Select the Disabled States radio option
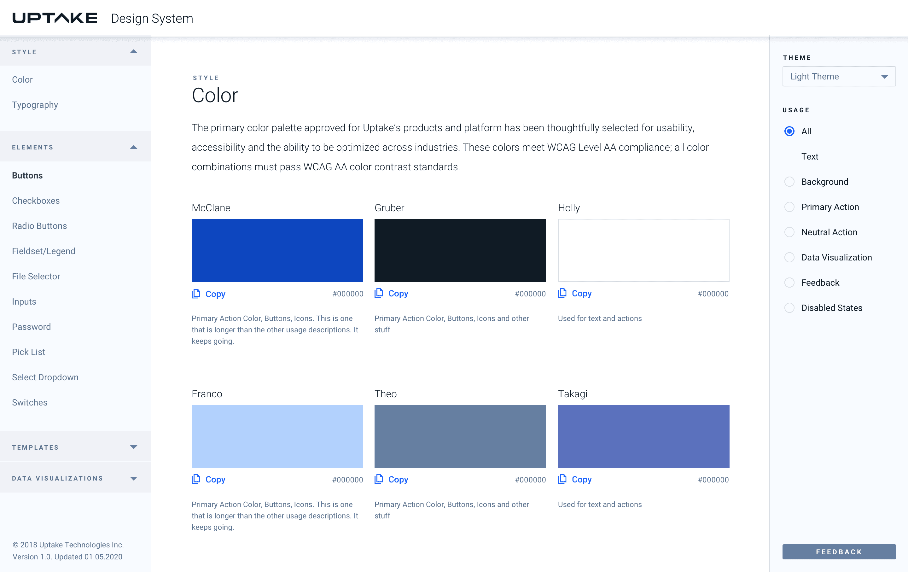 coord(789,308)
